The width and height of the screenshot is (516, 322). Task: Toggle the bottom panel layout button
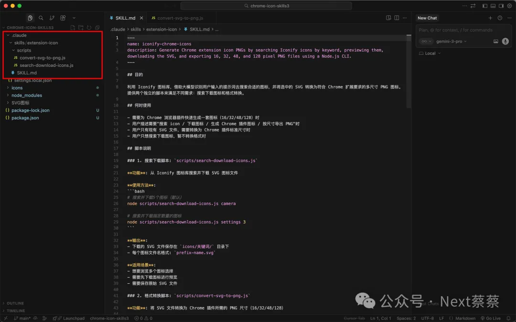click(x=493, y=6)
